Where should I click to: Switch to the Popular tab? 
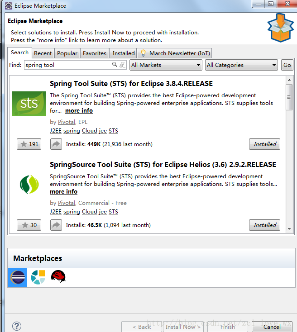tap(67, 53)
